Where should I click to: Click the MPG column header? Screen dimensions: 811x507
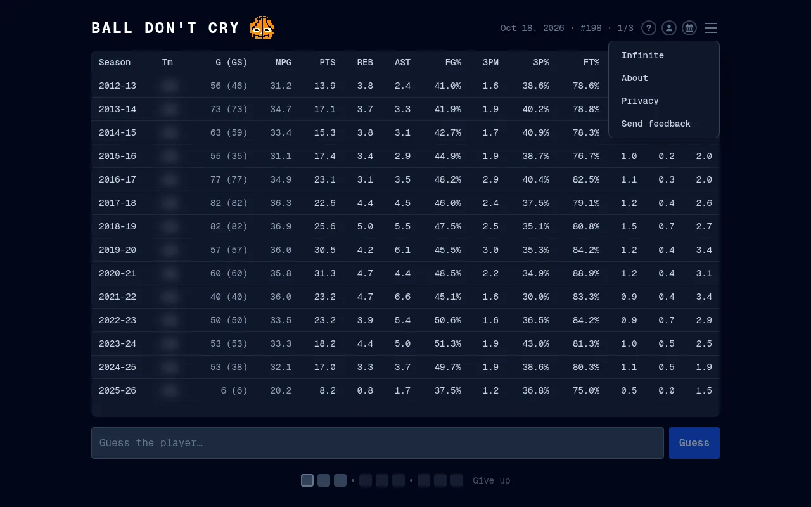coord(283,62)
